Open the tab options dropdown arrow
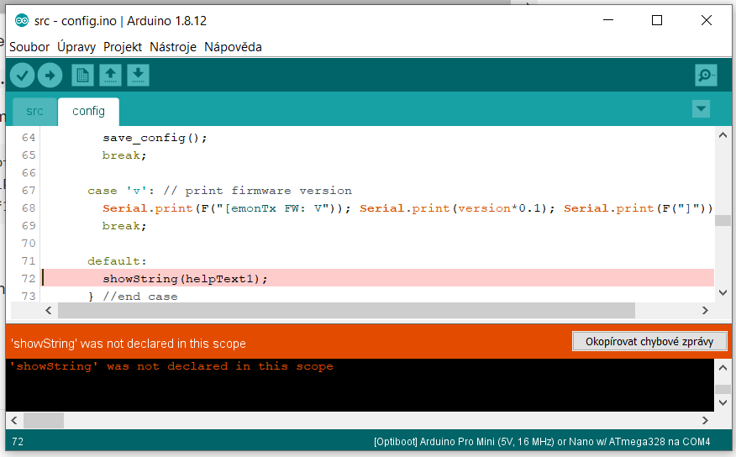736x457 pixels. pyautogui.click(x=701, y=109)
